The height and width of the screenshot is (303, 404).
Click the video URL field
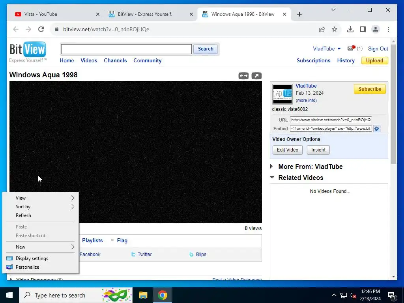tap(331, 120)
